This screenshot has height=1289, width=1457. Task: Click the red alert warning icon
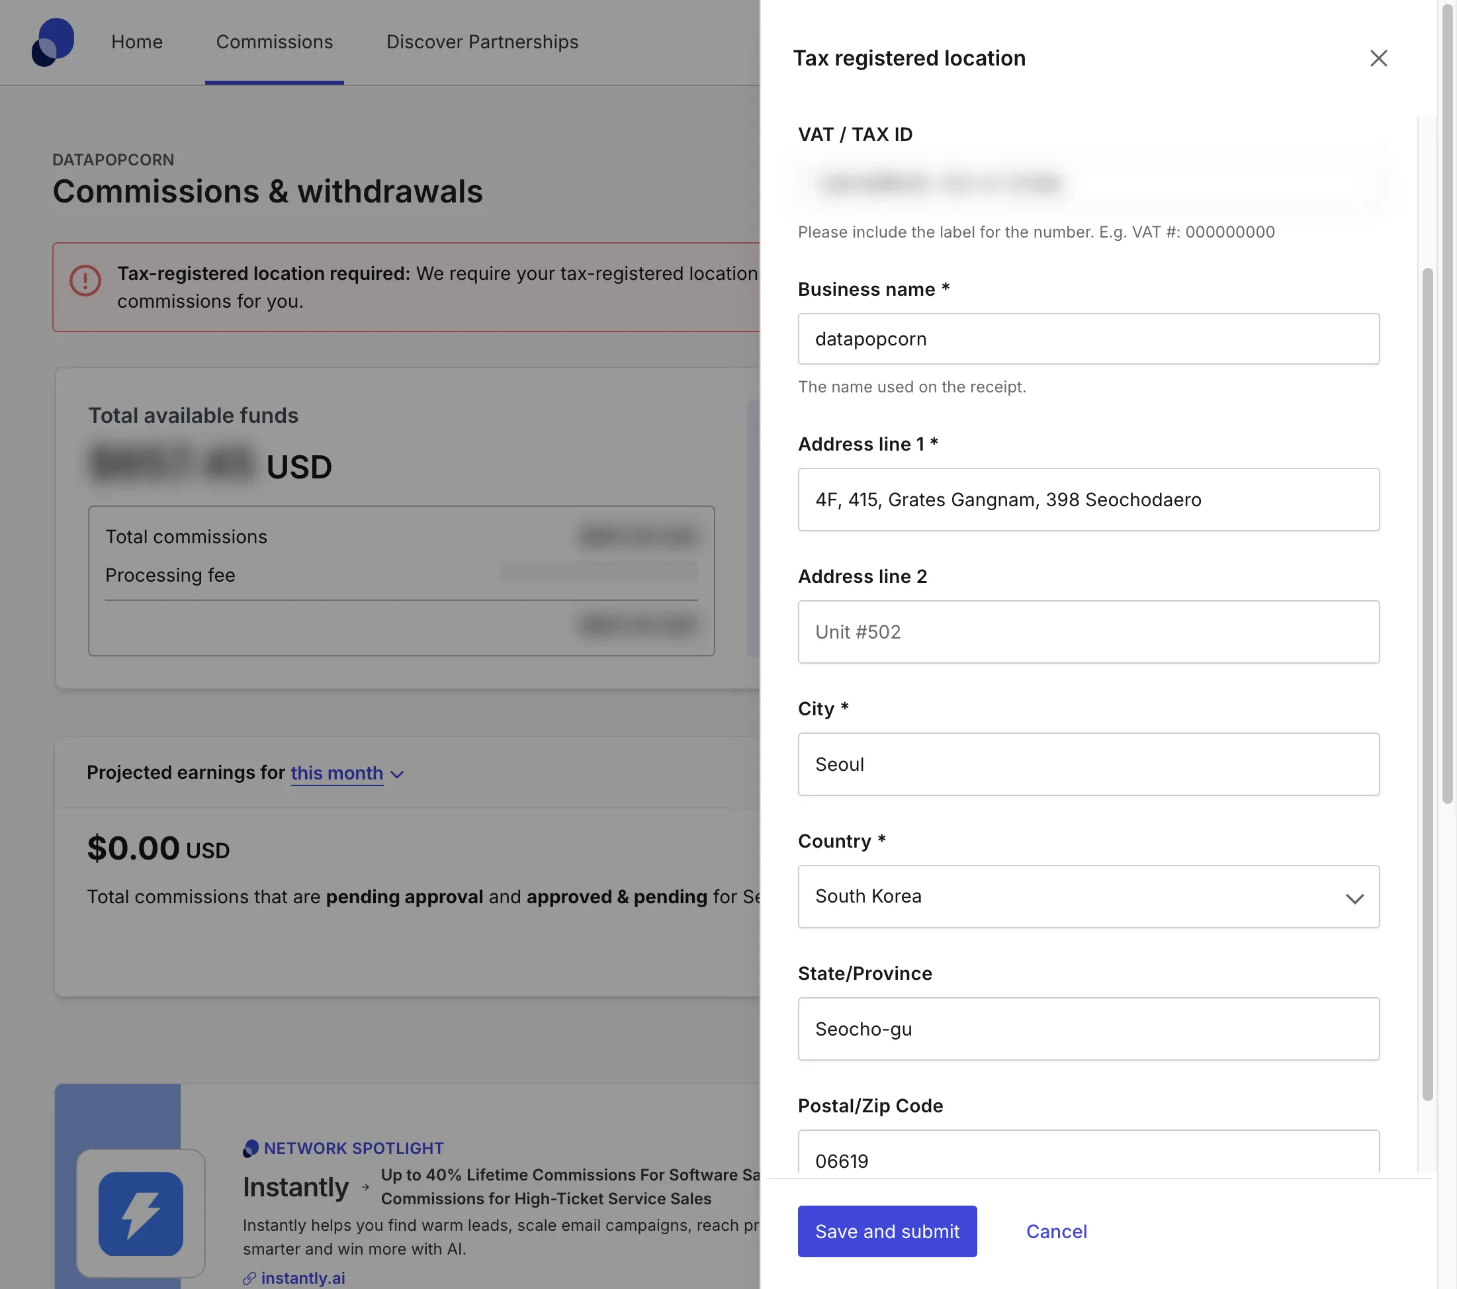tap(85, 280)
